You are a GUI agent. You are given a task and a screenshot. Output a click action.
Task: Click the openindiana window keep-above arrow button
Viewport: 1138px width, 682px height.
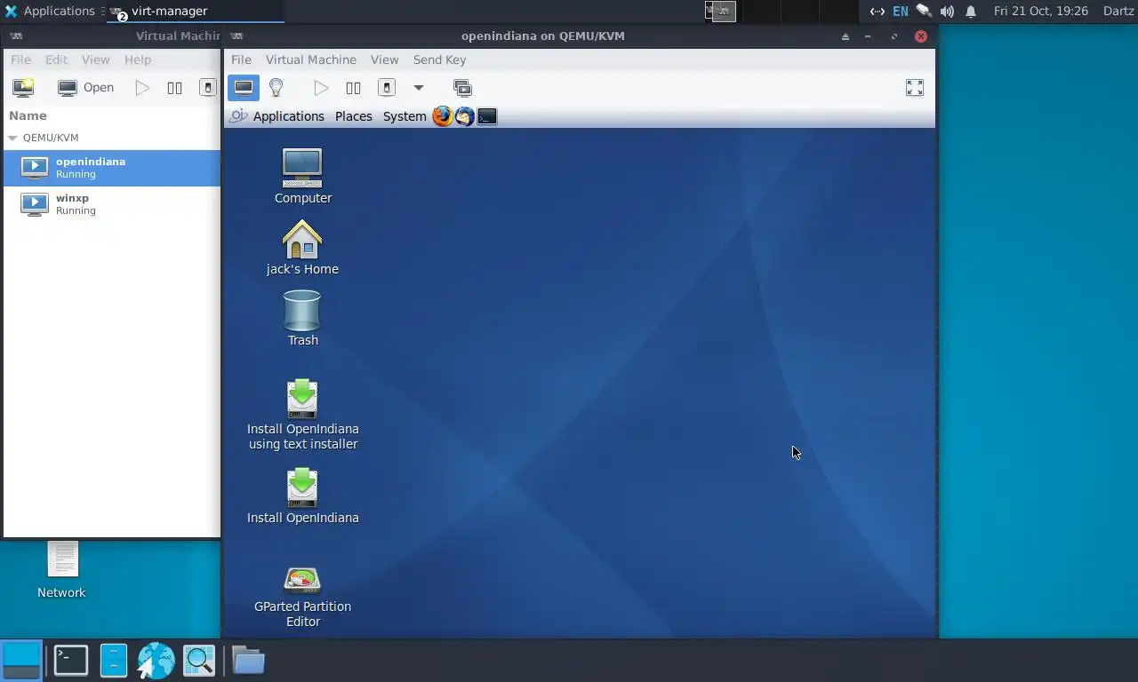tap(845, 36)
